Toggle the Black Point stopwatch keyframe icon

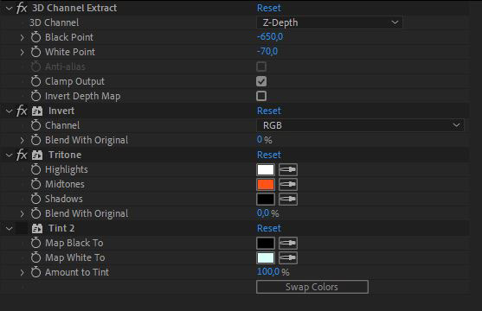(x=35, y=37)
